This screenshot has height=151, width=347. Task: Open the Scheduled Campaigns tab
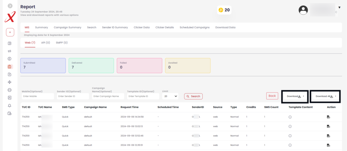pyautogui.click(x=195, y=27)
